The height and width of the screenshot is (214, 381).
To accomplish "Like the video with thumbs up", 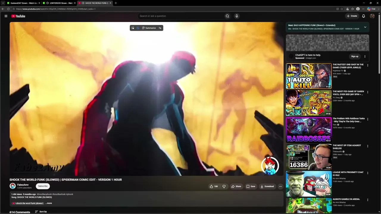I will [x=214, y=186].
